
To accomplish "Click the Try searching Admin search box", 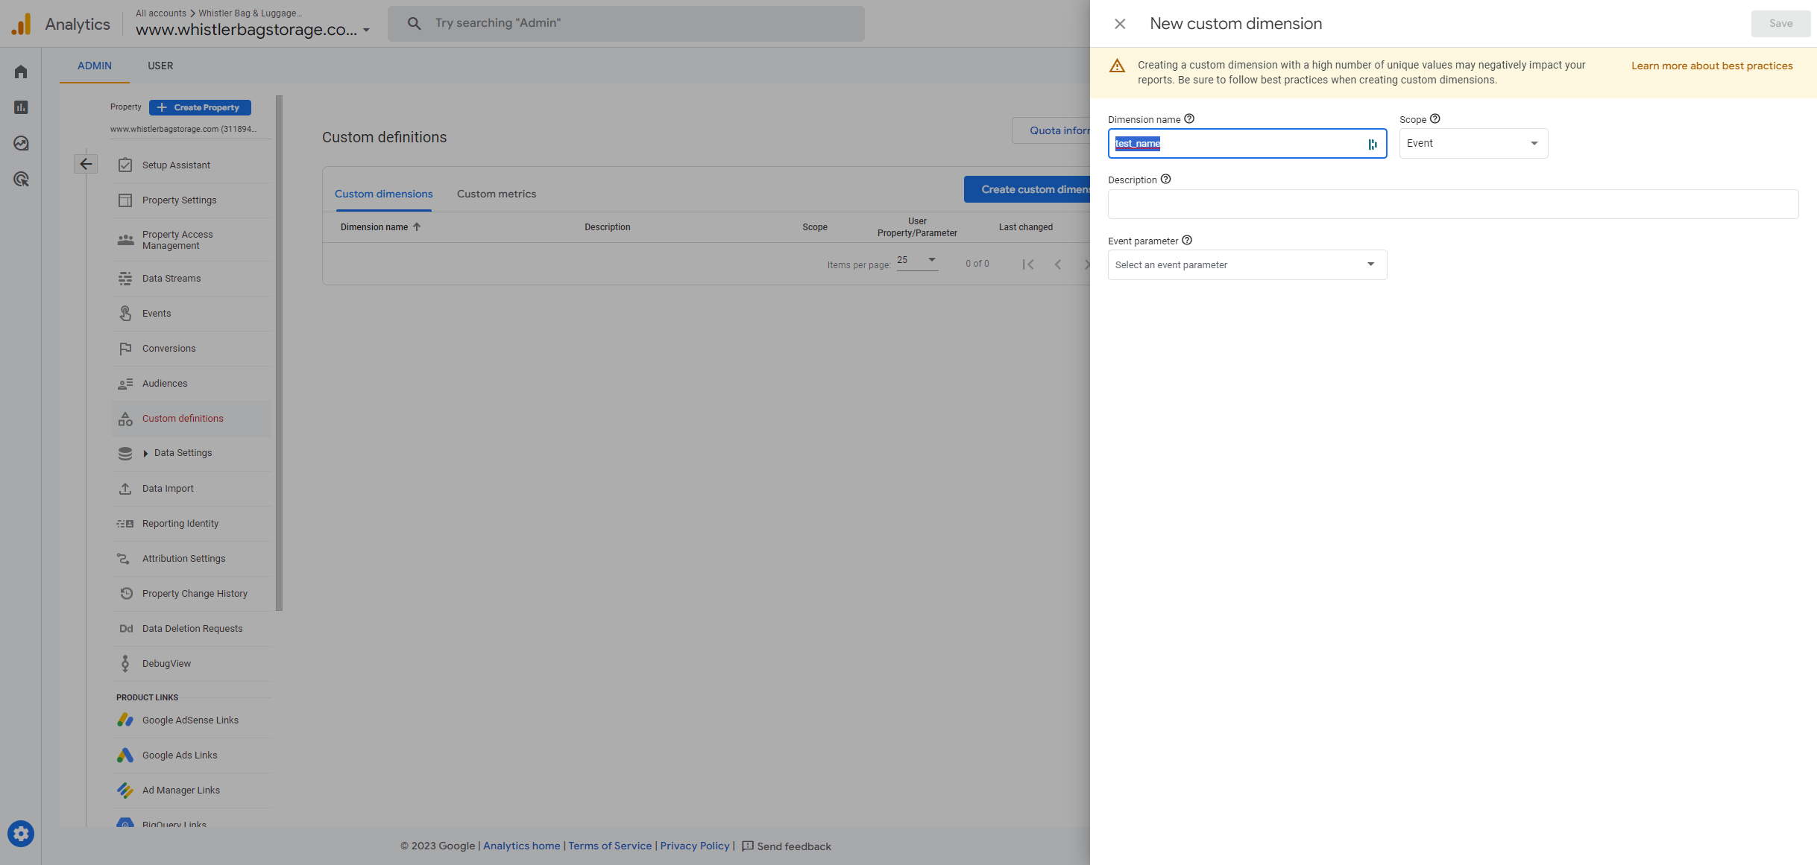I will [626, 23].
